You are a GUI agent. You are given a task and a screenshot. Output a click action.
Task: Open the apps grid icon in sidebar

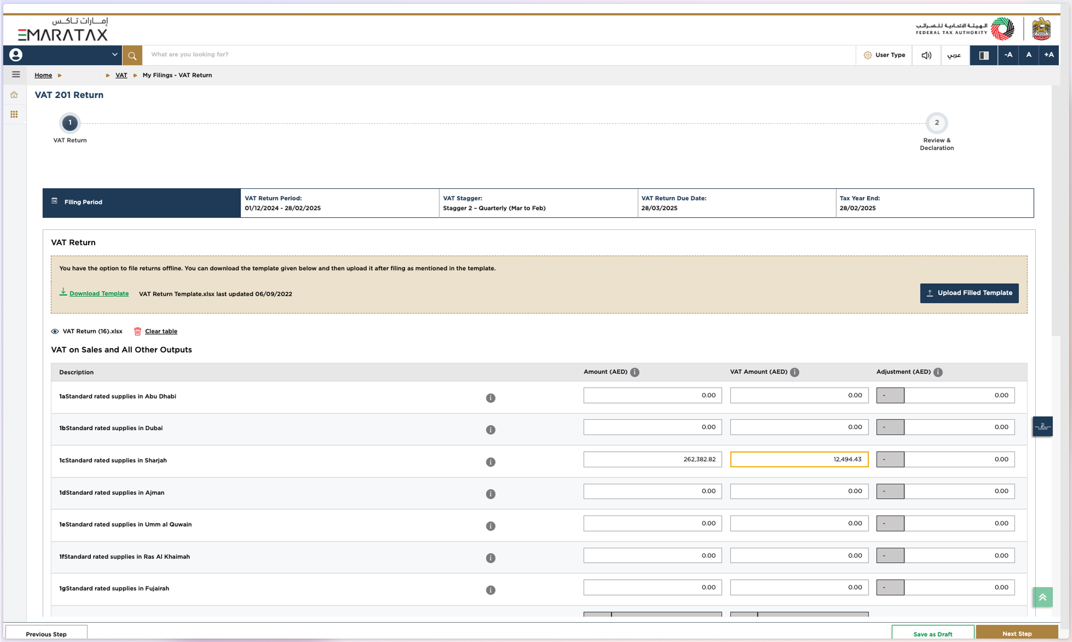14,114
